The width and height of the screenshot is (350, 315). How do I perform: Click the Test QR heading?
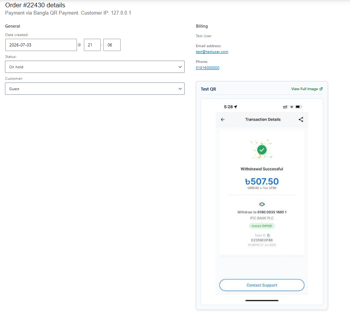click(208, 89)
